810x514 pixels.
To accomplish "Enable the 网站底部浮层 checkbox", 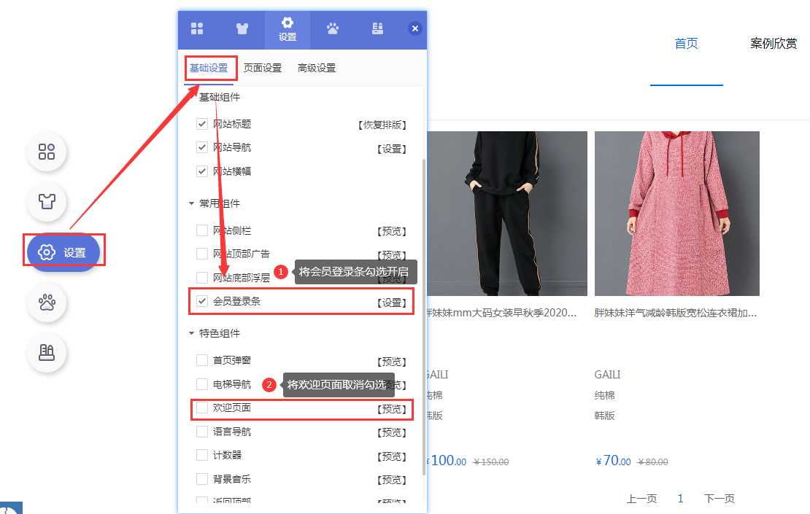I will click(202, 278).
